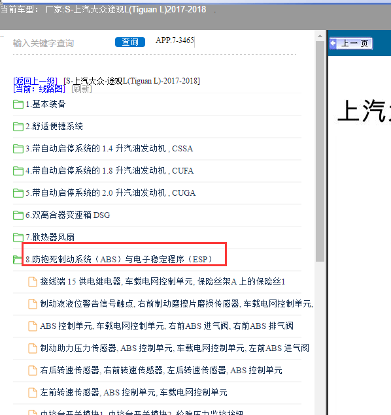Open 接线端 15 供电继电器 wiring diagram
Image resolution: width=391 pixels, height=415 pixels.
point(163,281)
